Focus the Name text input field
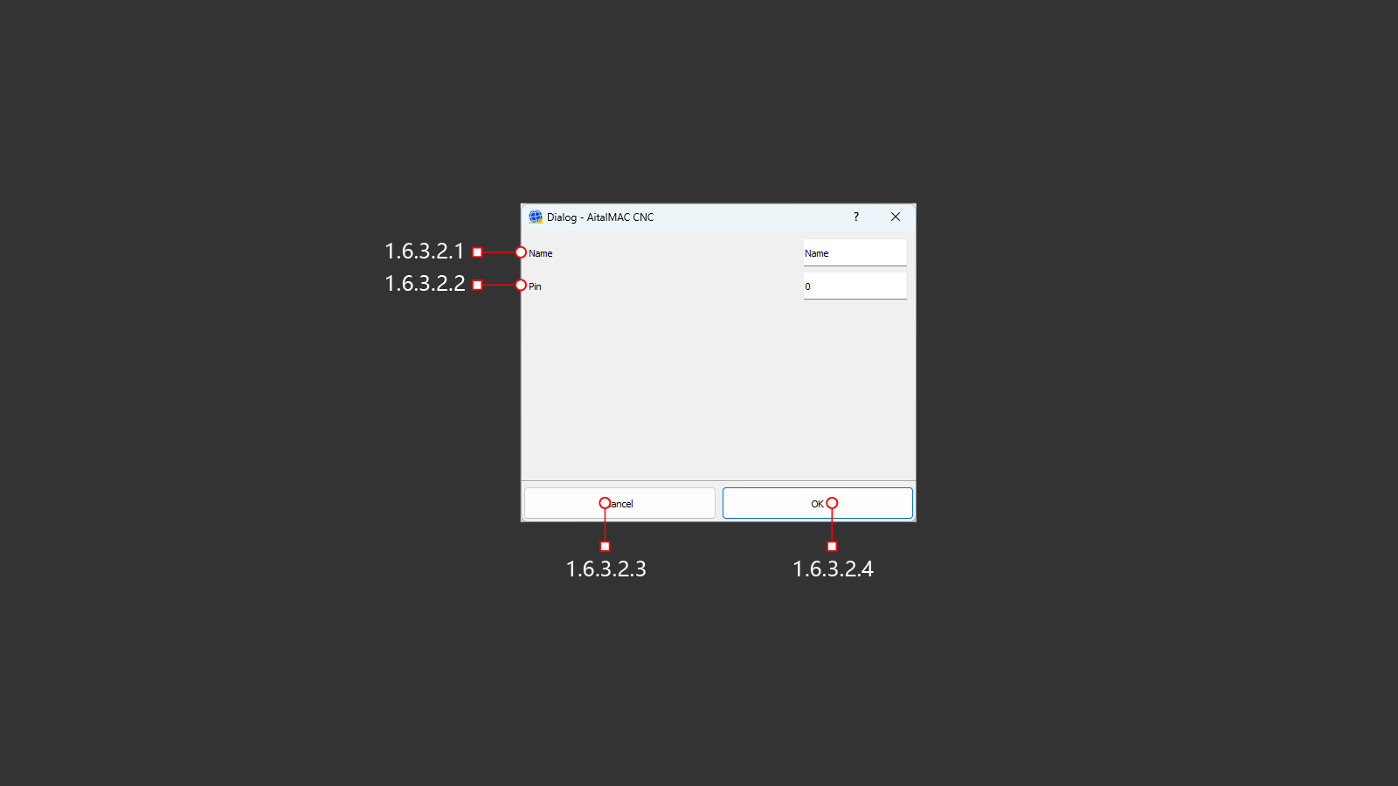This screenshot has width=1398, height=786. [855, 252]
